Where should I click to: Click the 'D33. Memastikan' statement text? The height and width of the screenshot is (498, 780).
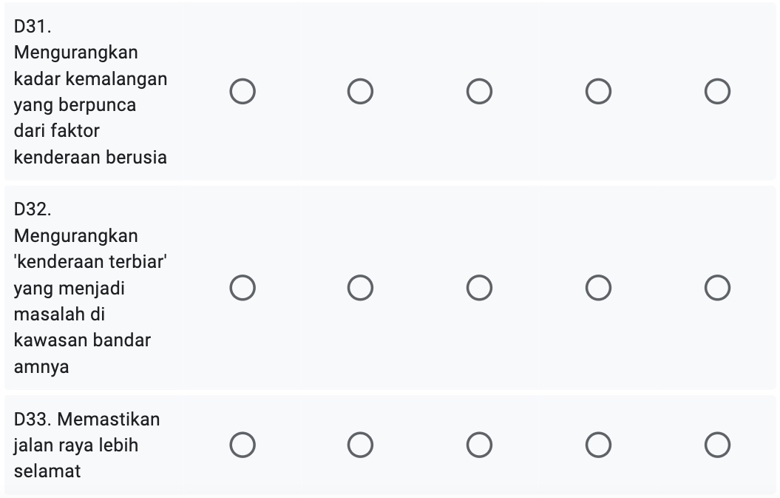(87, 420)
